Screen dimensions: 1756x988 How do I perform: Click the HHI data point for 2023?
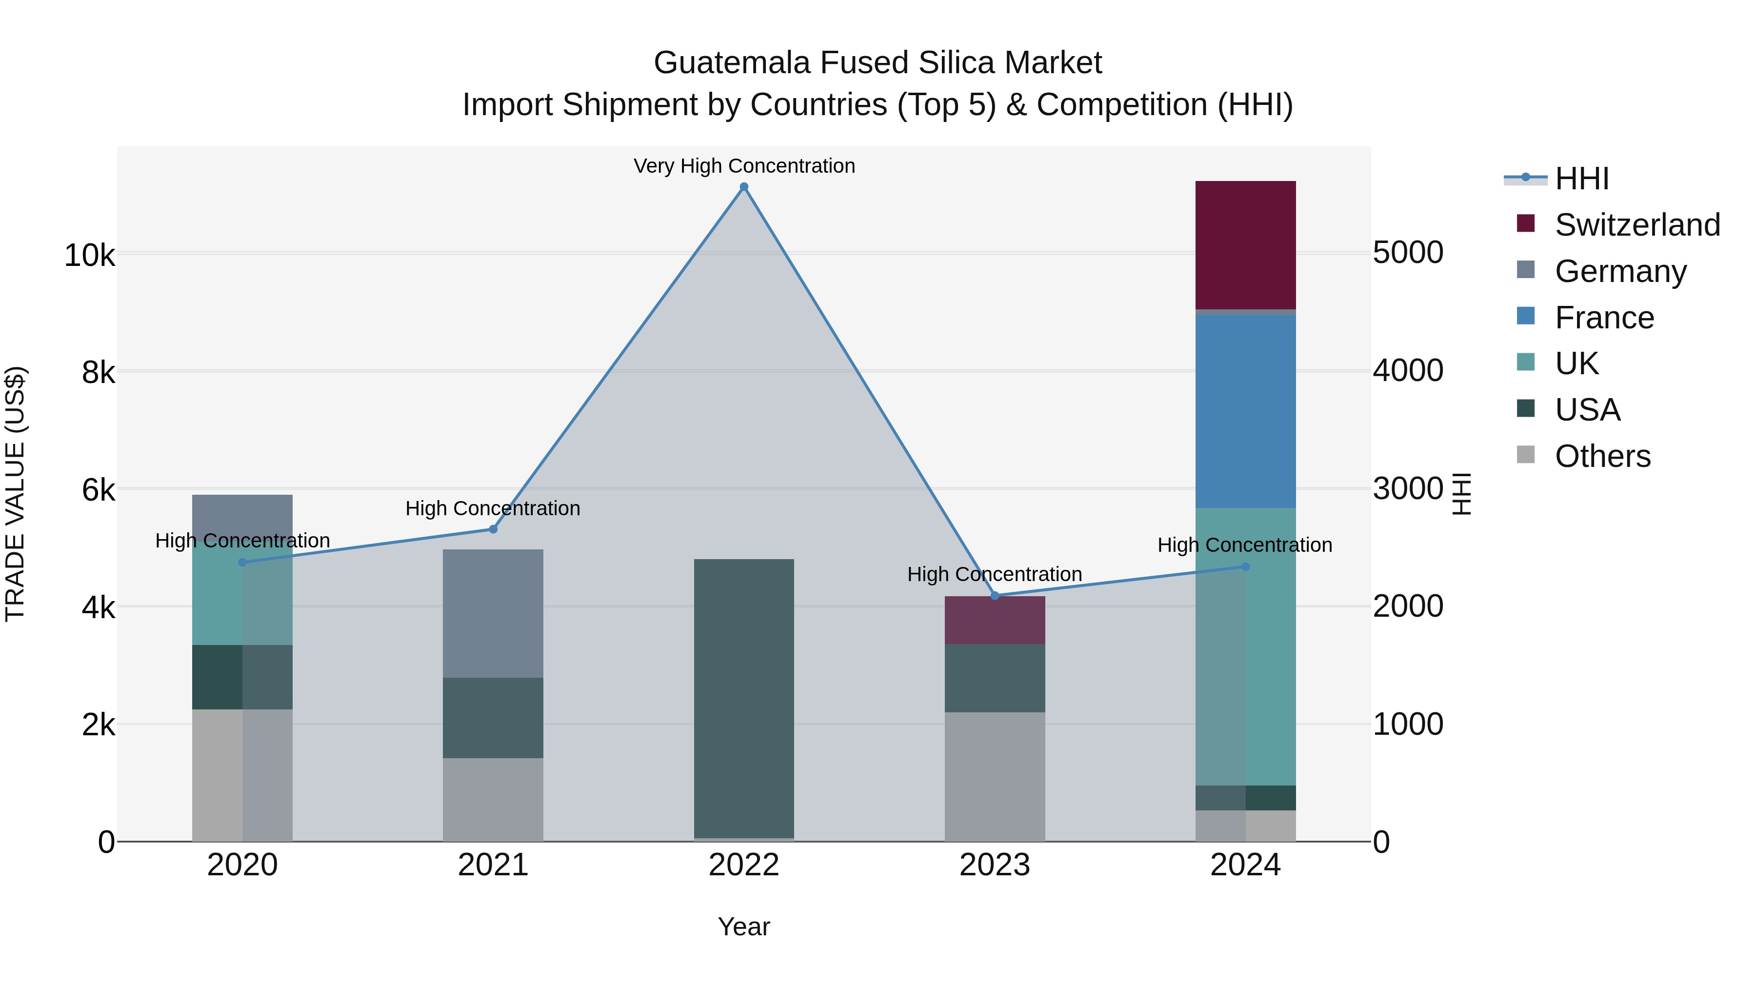(995, 595)
